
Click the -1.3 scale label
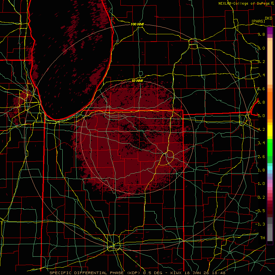pos(260,224)
